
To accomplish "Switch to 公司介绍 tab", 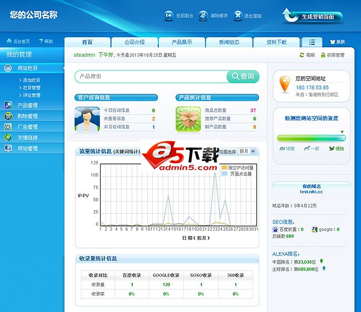I will point(135,42).
